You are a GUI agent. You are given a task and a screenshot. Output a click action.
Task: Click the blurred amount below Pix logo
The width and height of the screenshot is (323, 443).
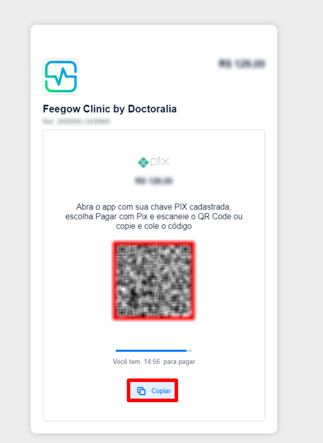154,181
